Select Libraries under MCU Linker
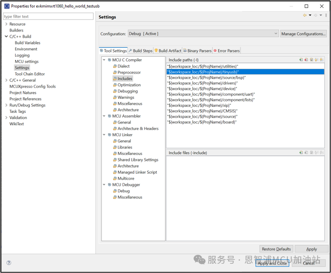 coord(125,147)
